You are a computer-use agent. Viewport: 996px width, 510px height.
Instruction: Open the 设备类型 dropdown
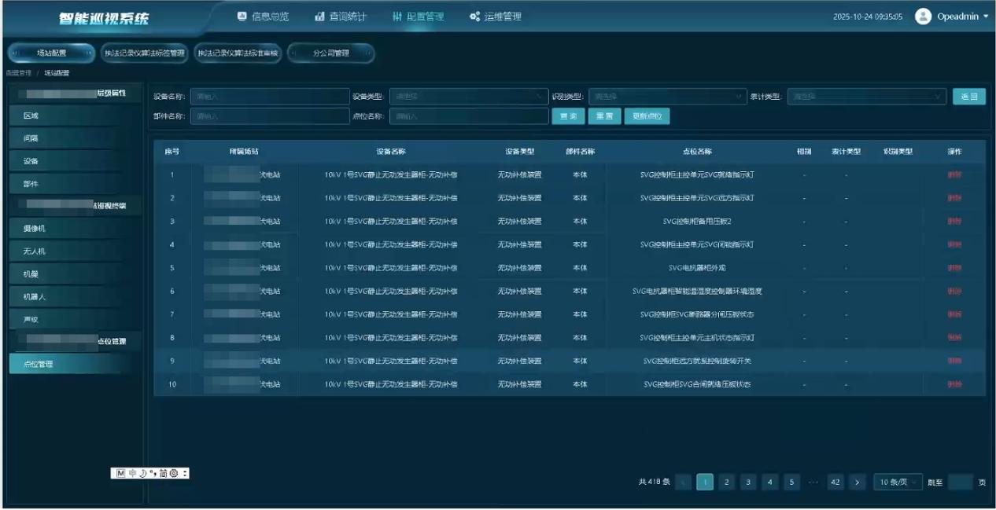[468, 97]
